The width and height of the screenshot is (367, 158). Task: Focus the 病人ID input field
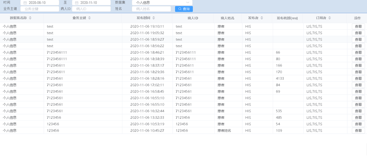click(x=91, y=9)
